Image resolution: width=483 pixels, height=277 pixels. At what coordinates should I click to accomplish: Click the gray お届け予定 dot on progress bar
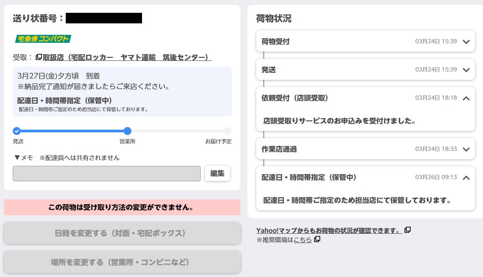228,131
